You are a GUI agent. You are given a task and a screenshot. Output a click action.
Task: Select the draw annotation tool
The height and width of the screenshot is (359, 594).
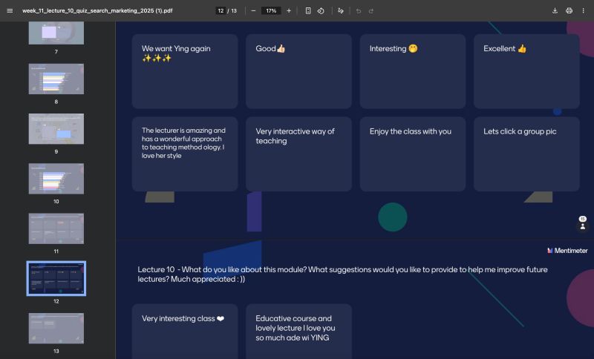coord(341,10)
